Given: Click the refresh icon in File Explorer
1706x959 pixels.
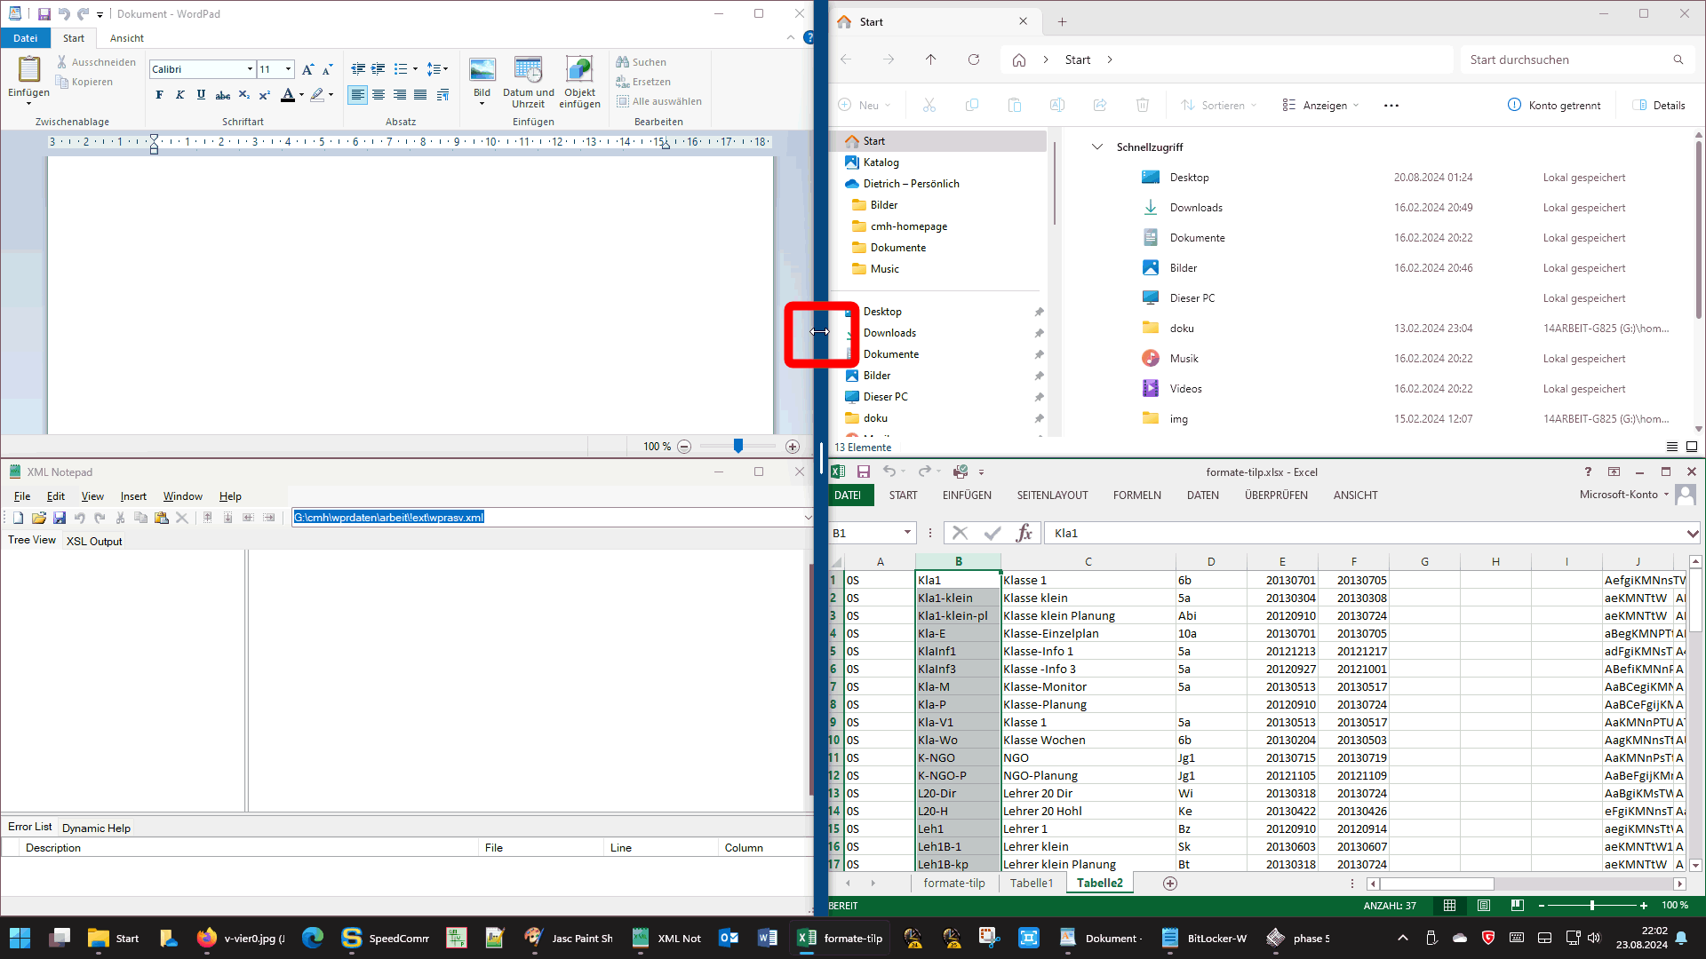Looking at the screenshot, I should [974, 59].
